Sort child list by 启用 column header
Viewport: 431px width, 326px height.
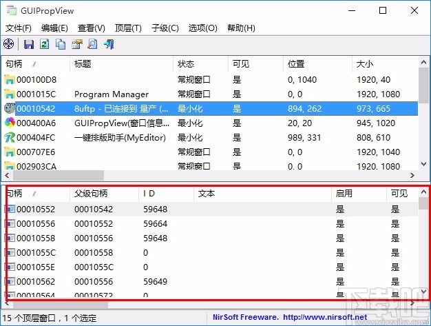(359, 194)
